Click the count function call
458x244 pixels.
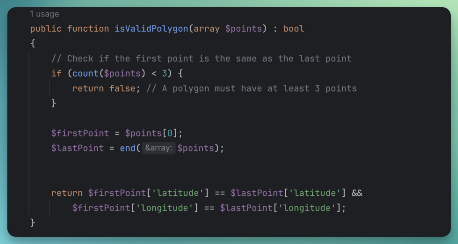click(x=85, y=73)
